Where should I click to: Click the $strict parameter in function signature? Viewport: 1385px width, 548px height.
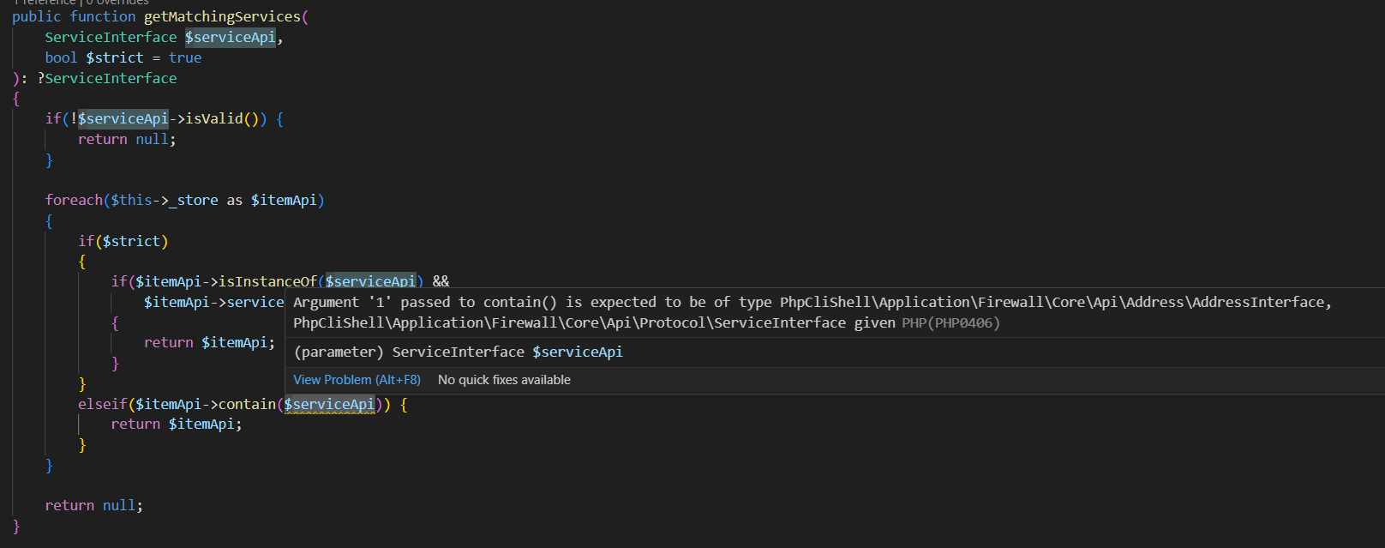114,57
